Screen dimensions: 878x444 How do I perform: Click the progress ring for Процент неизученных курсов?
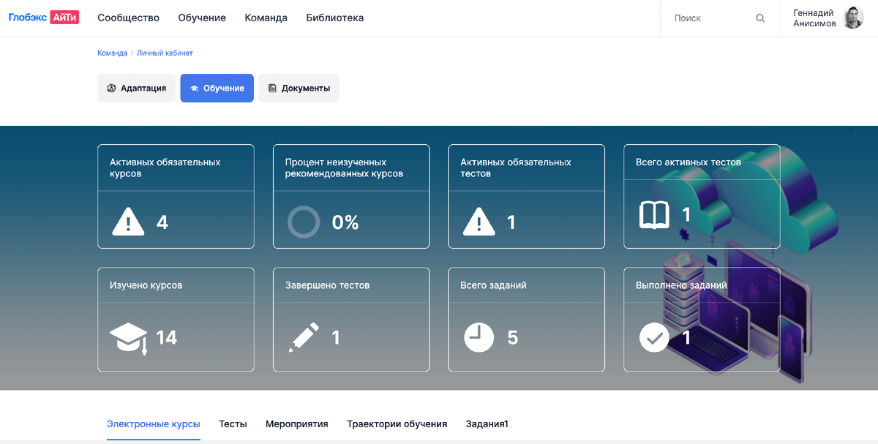(303, 222)
